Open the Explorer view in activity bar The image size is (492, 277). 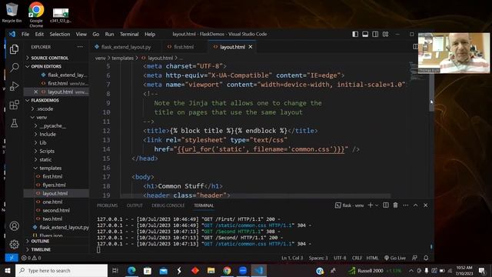coord(14,49)
